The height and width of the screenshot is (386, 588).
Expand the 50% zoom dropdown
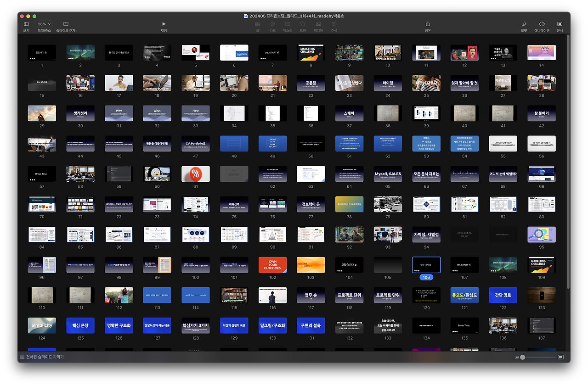tap(44, 24)
